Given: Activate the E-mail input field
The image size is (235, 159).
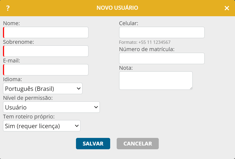Looking at the screenshot, I should click(x=46, y=70).
